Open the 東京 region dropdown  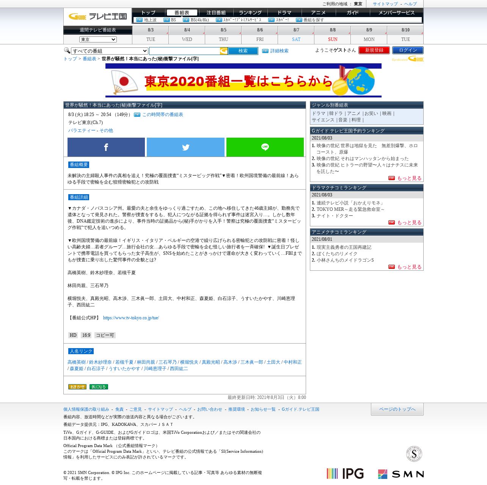98,39
